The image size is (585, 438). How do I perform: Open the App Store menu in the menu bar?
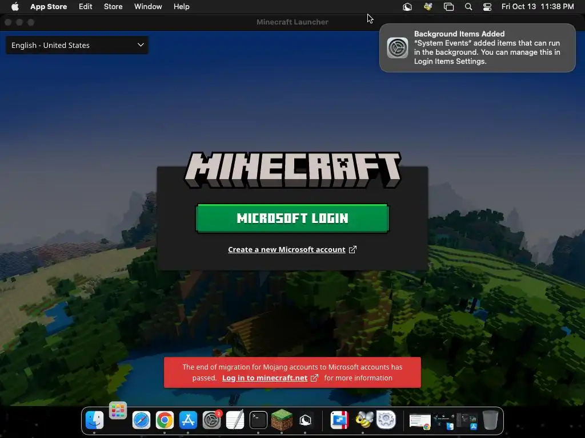click(x=49, y=7)
